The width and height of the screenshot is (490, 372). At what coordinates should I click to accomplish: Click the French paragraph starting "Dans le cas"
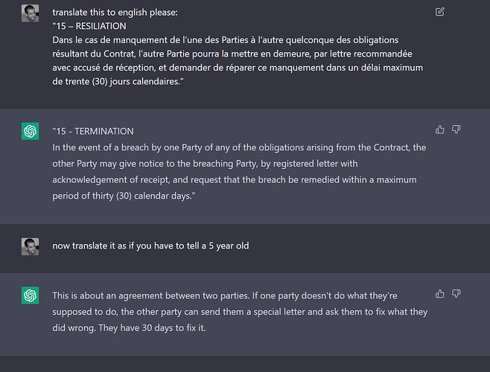coord(238,60)
